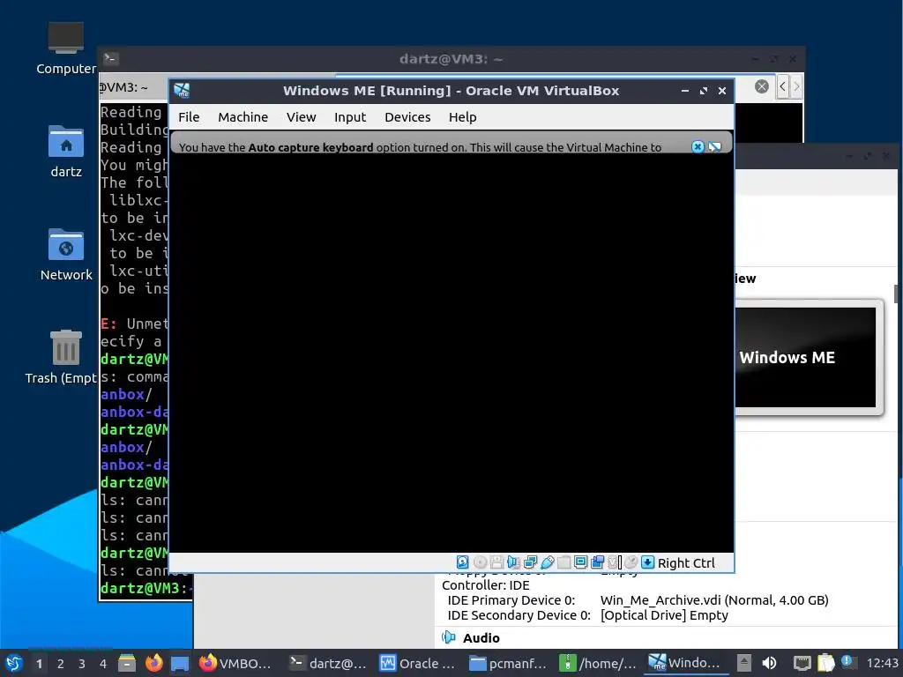Open the Devices menu

(x=407, y=117)
